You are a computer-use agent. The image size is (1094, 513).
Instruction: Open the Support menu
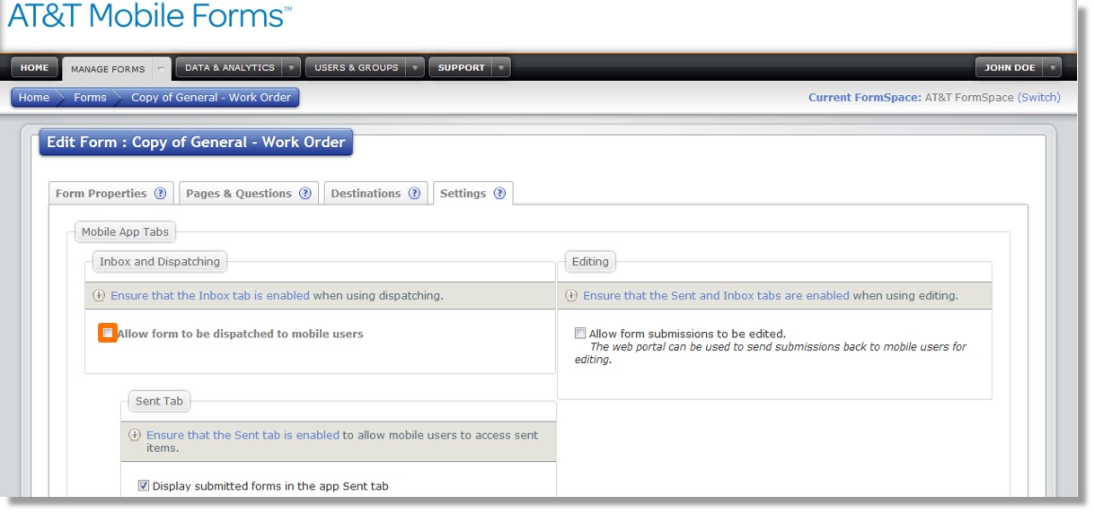pyautogui.click(x=461, y=67)
